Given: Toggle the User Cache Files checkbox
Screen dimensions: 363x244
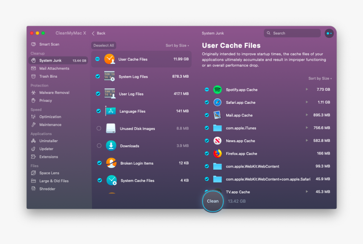Looking at the screenshot, I should (x=98, y=59).
